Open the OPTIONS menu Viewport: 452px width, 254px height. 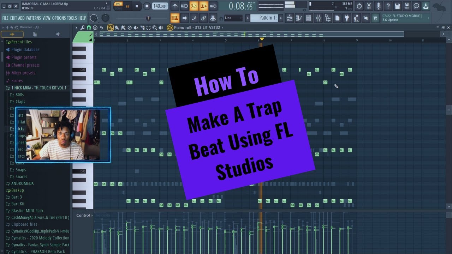tap(59, 18)
